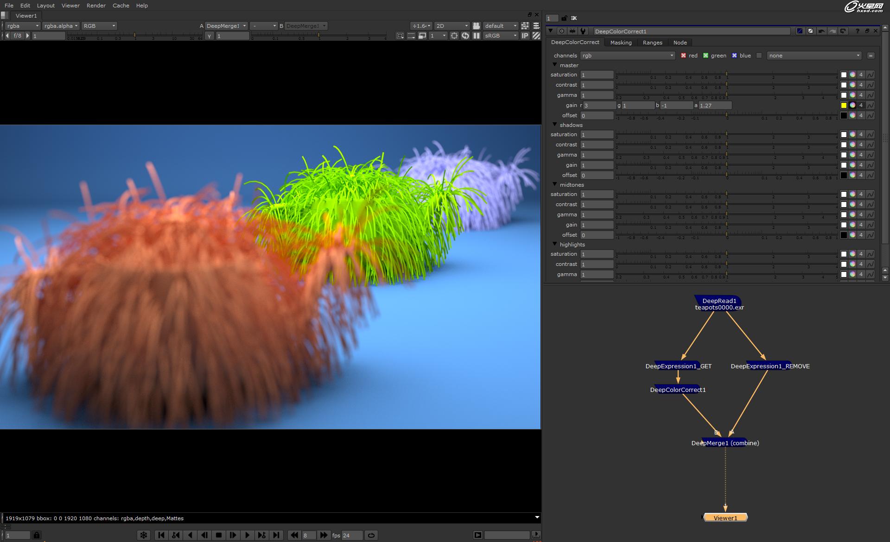
Task: Click the clipping warning striped icon
Action: [536, 36]
